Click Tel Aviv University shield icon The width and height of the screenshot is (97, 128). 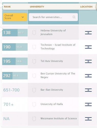pos(34,61)
